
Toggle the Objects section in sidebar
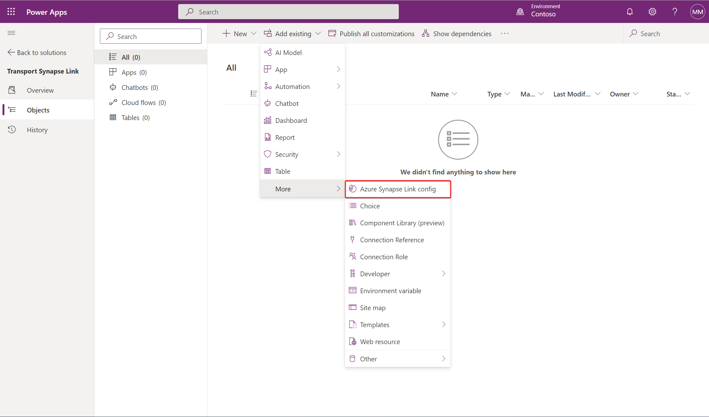click(38, 110)
